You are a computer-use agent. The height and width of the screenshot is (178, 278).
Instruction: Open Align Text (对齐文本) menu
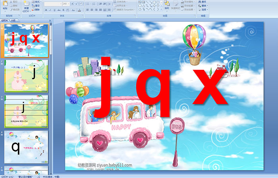pyautogui.click(x=120, y=6)
